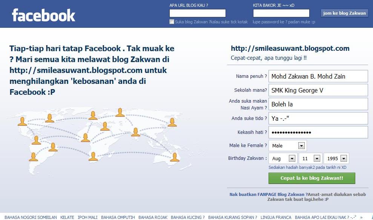Open 'lupe password ke' link
The width and height of the screenshot is (373, 220).
(x=284, y=22)
